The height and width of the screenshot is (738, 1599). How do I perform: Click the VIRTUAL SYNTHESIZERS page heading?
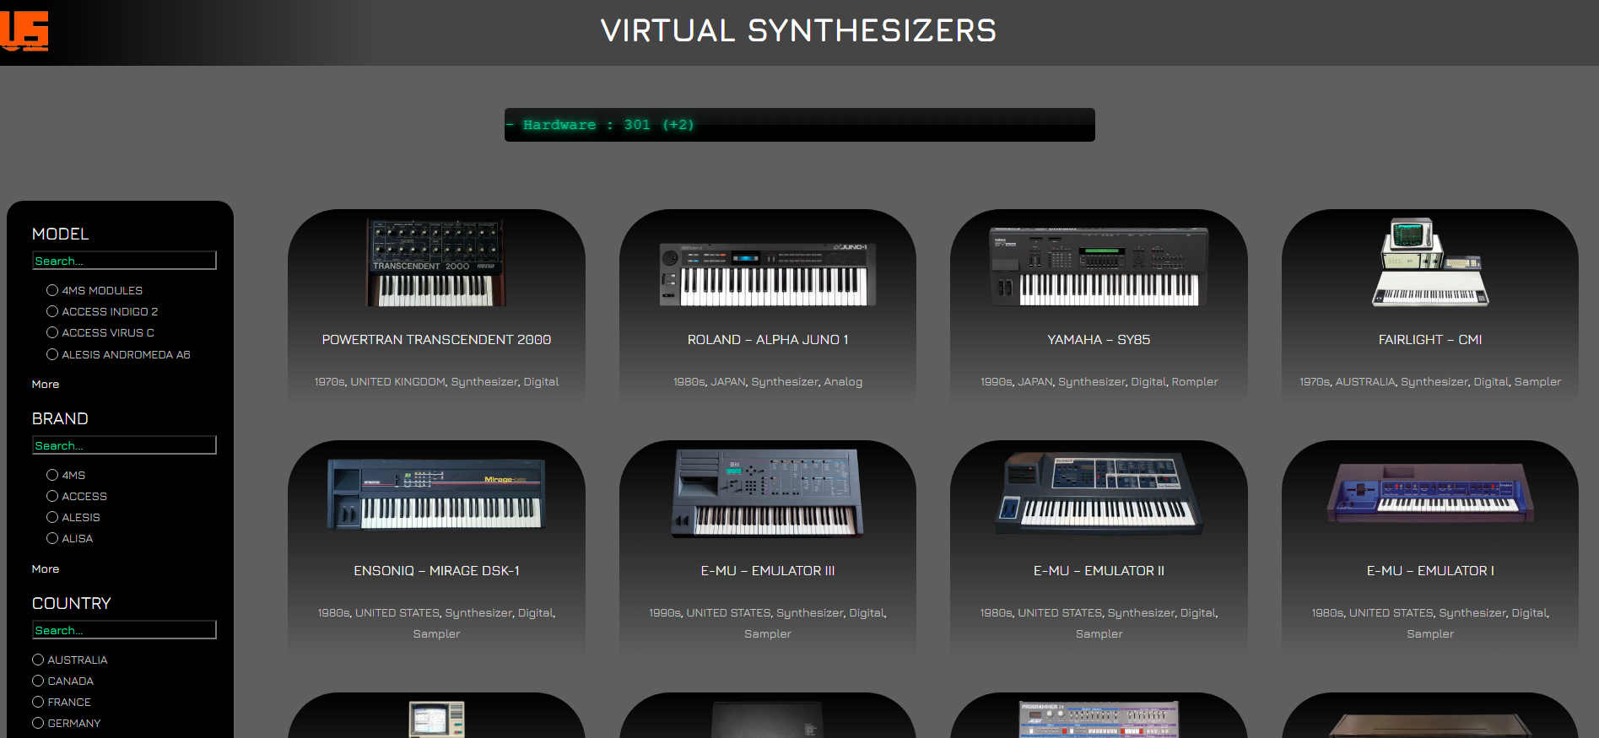(798, 31)
